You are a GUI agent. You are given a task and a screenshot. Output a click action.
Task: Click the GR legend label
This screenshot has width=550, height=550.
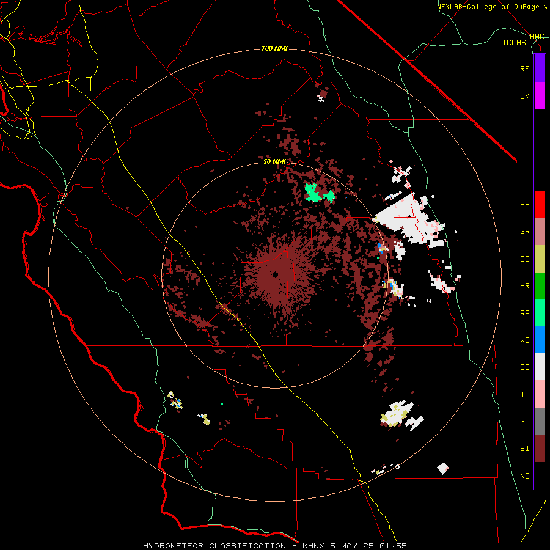tap(524, 232)
